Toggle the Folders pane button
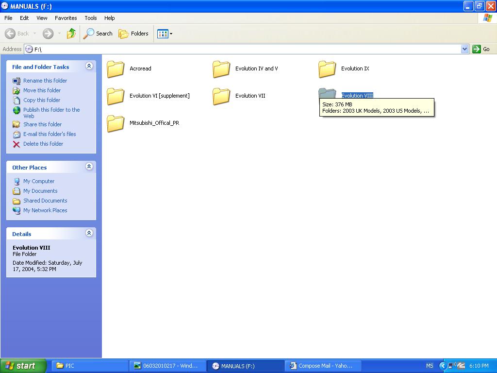The height and width of the screenshot is (373, 497). [133, 34]
